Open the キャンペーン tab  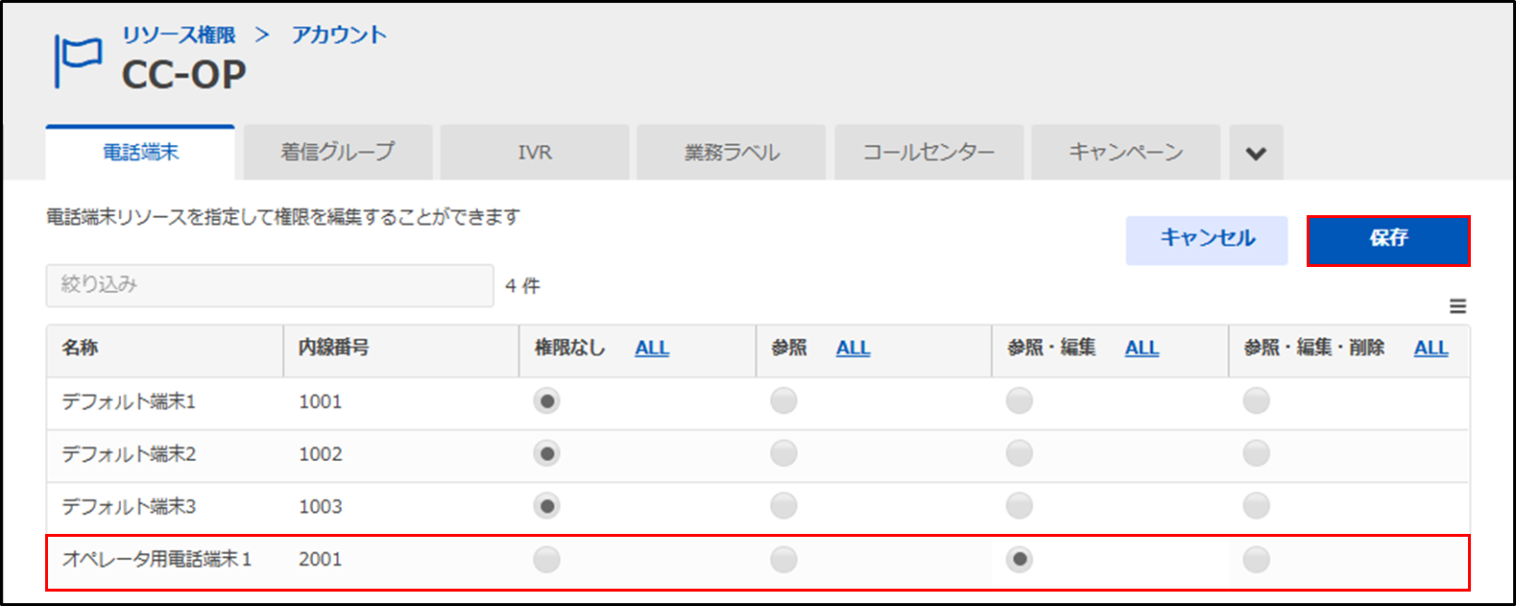point(1125,153)
